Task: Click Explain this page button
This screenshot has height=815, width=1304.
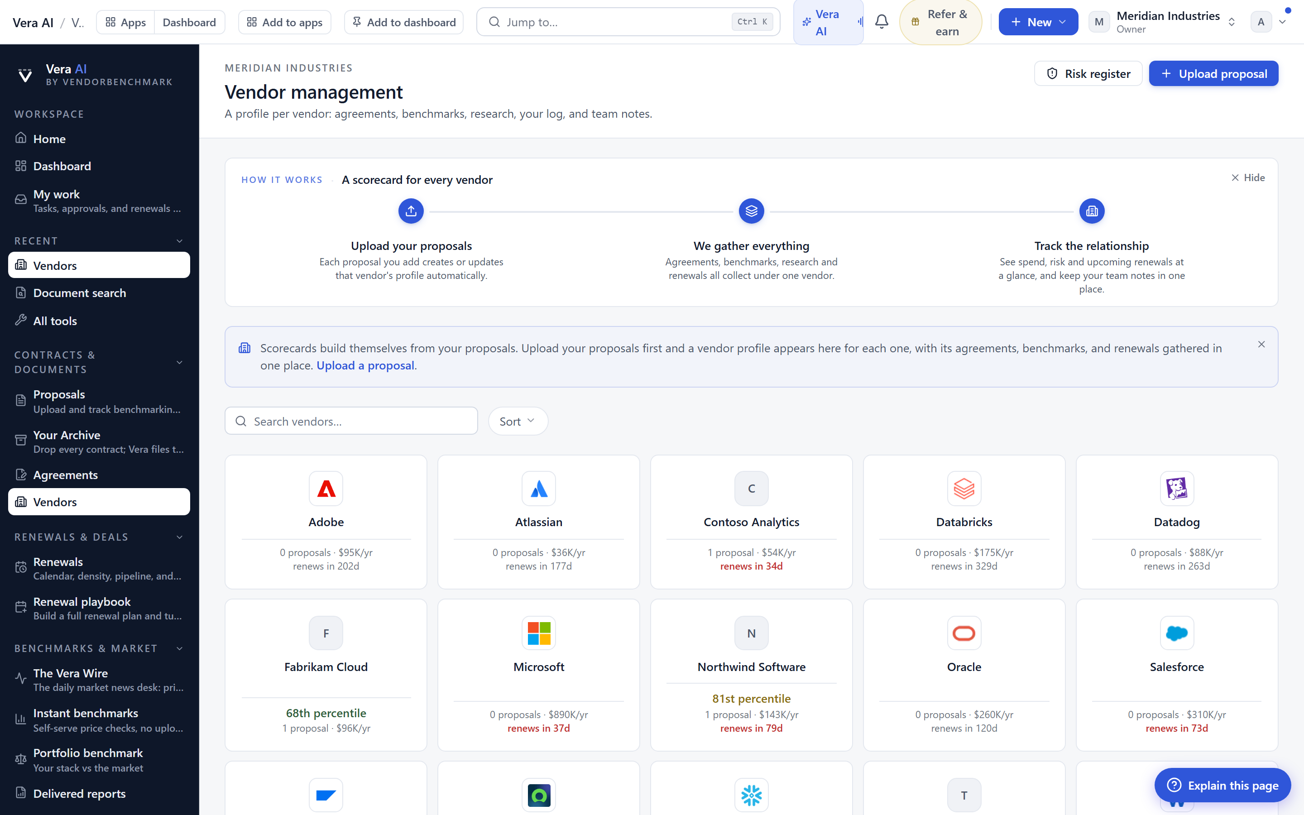Action: (x=1222, y=786)
